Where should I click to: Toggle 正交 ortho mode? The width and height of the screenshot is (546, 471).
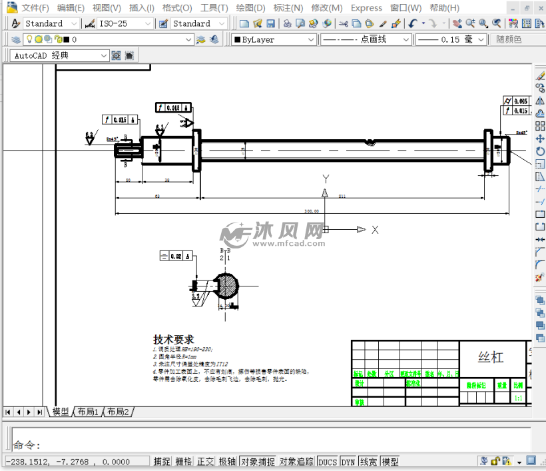(205, 461)
